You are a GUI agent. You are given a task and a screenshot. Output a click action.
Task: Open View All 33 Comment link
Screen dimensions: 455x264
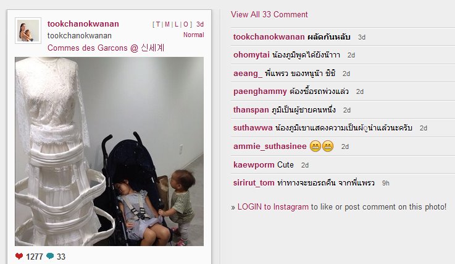click(269, 14)
